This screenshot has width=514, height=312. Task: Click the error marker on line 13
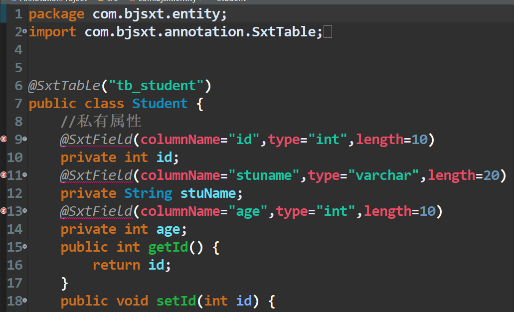(3, 210)
